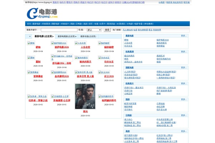Click hot search term 完美世界

pyautogui.click(x=157, y=30)
